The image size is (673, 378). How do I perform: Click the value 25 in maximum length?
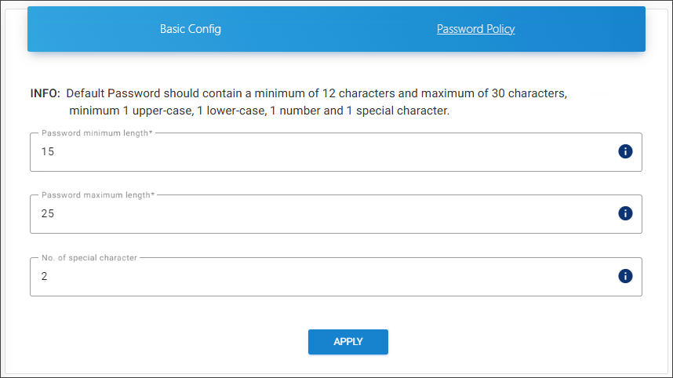[48, 214]
